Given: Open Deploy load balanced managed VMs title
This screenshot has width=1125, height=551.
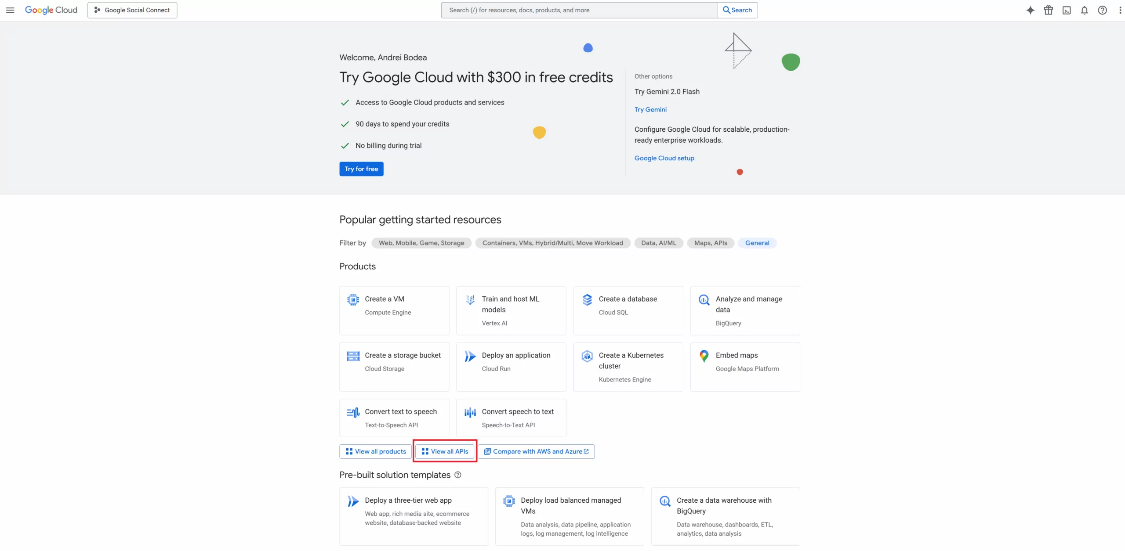Looking at the screenshot, I should pyautogui.click(x=571, y=505).
